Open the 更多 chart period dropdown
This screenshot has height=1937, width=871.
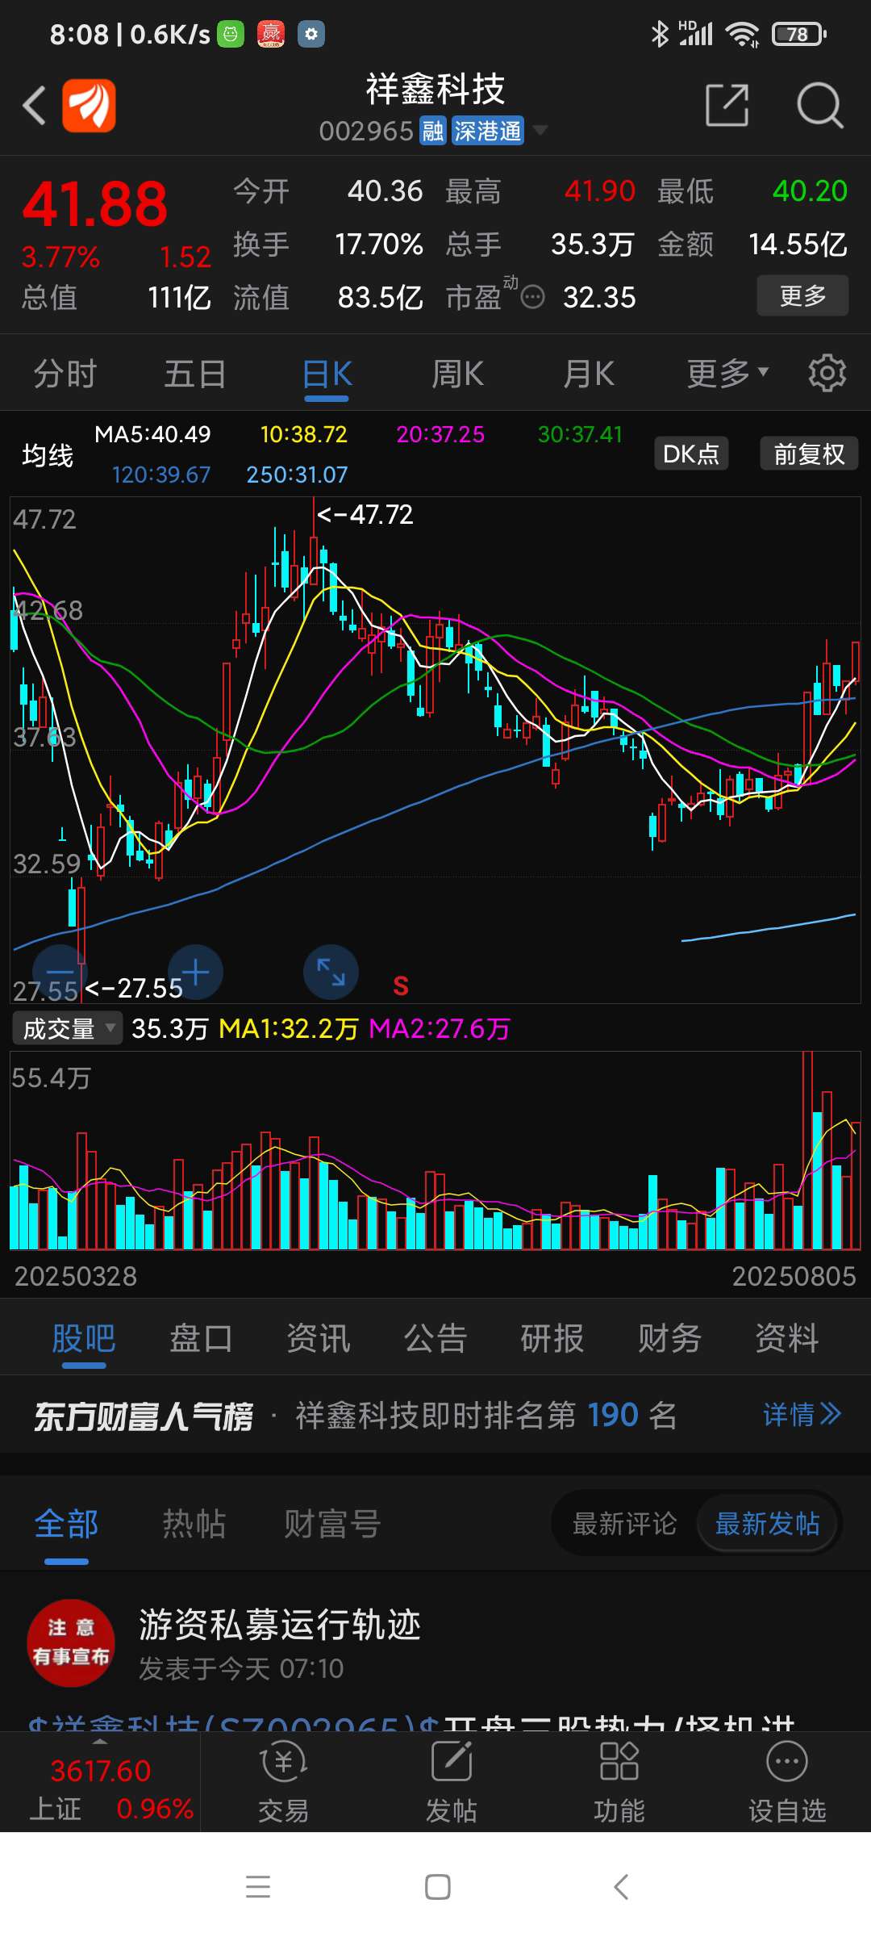click(727, 373)
